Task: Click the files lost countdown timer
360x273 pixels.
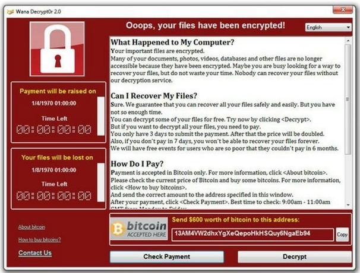Action: (x=54, y=196)
